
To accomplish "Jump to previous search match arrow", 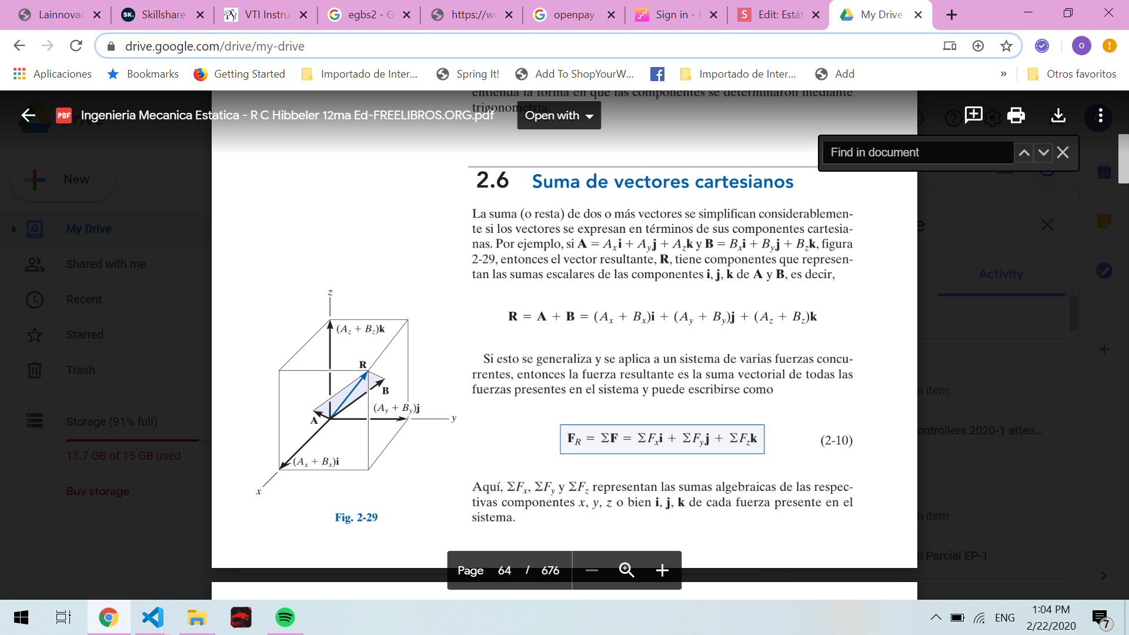I will [1024, 153].
